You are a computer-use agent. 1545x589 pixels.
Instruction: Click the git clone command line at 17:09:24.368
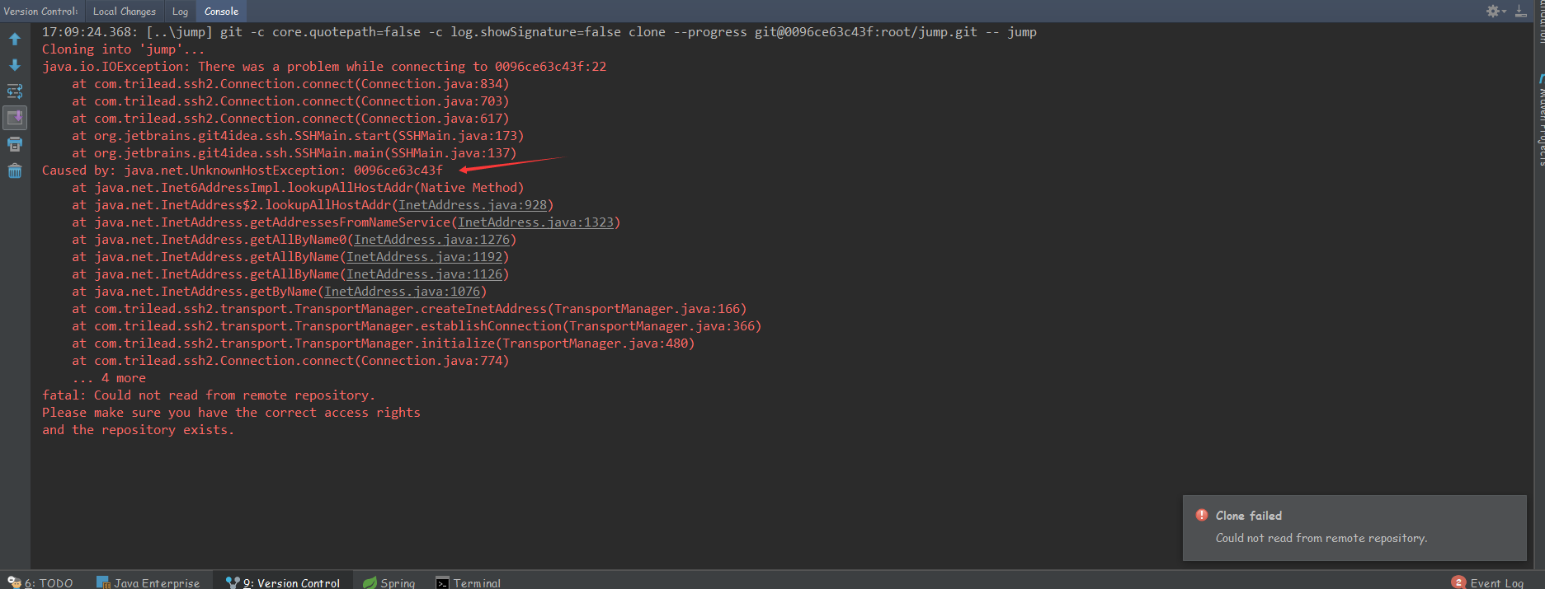[539, 32]
